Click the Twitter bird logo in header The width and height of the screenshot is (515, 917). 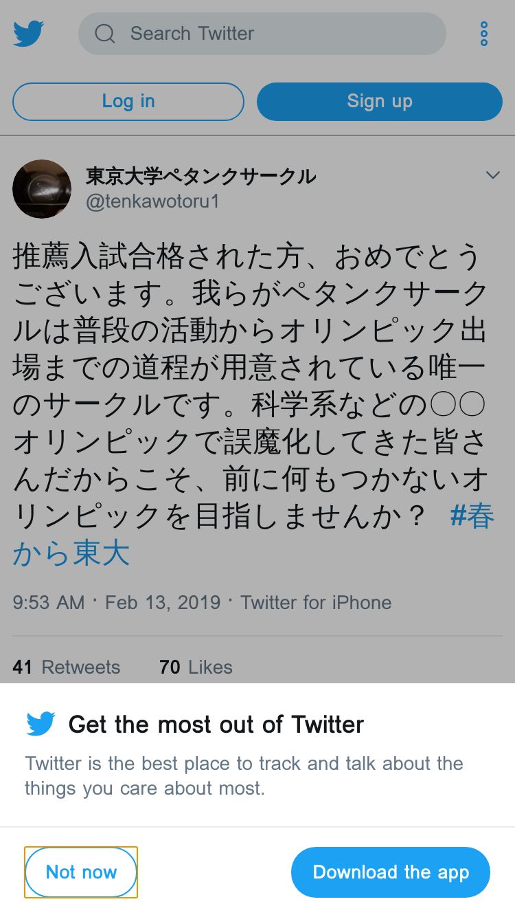pos(29,34)
